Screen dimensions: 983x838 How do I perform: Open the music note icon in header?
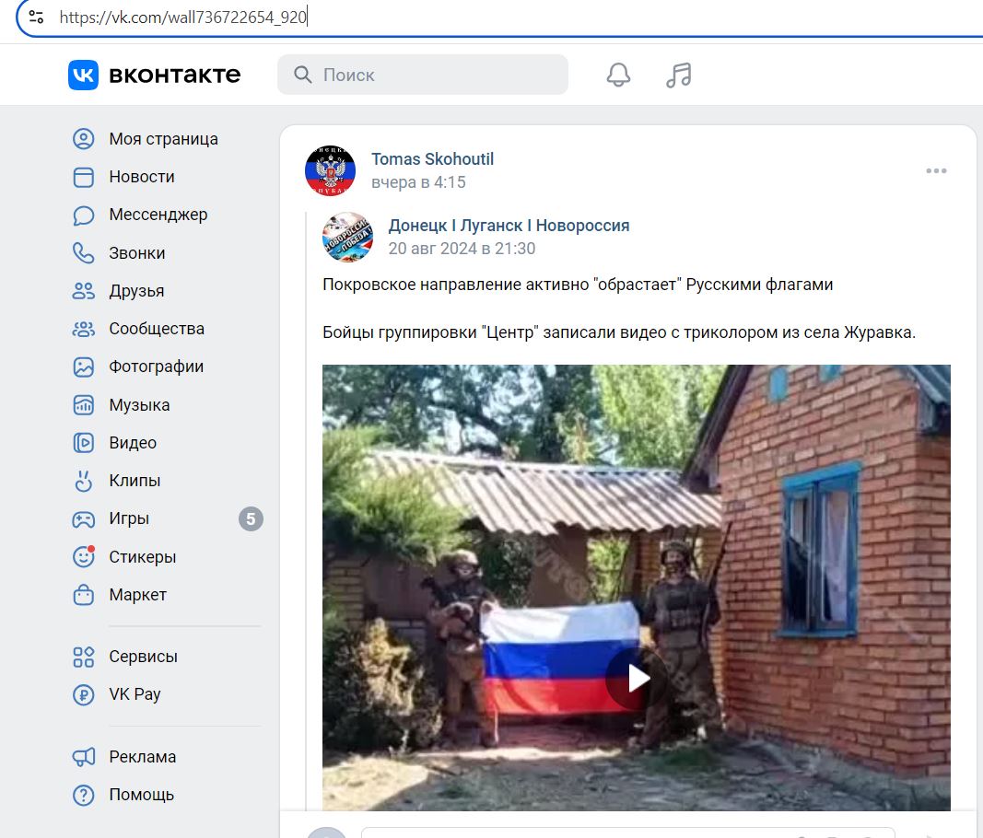(678, 75)
